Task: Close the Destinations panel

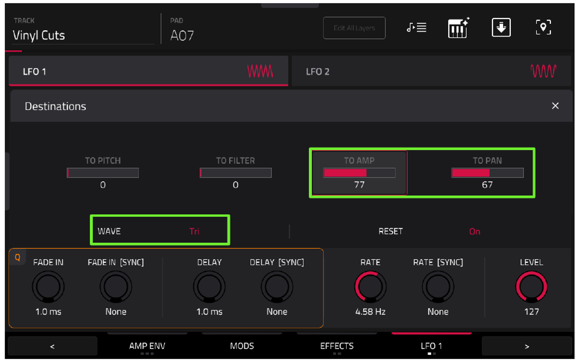Action: [x=555, y=106]
